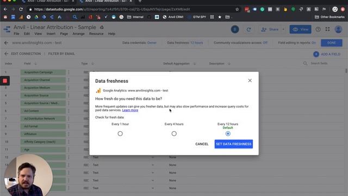The height and width of the screenshot is (196, 348).
Task: Sort by the Field column arrow
Action: [x=35, y=64]
